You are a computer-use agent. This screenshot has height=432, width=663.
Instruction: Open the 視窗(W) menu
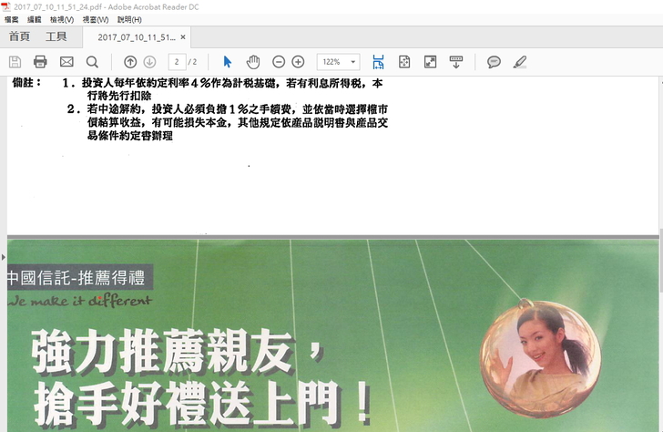96,19
